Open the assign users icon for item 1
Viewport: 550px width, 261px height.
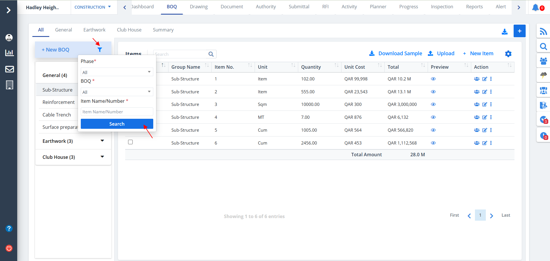(477, 79)
